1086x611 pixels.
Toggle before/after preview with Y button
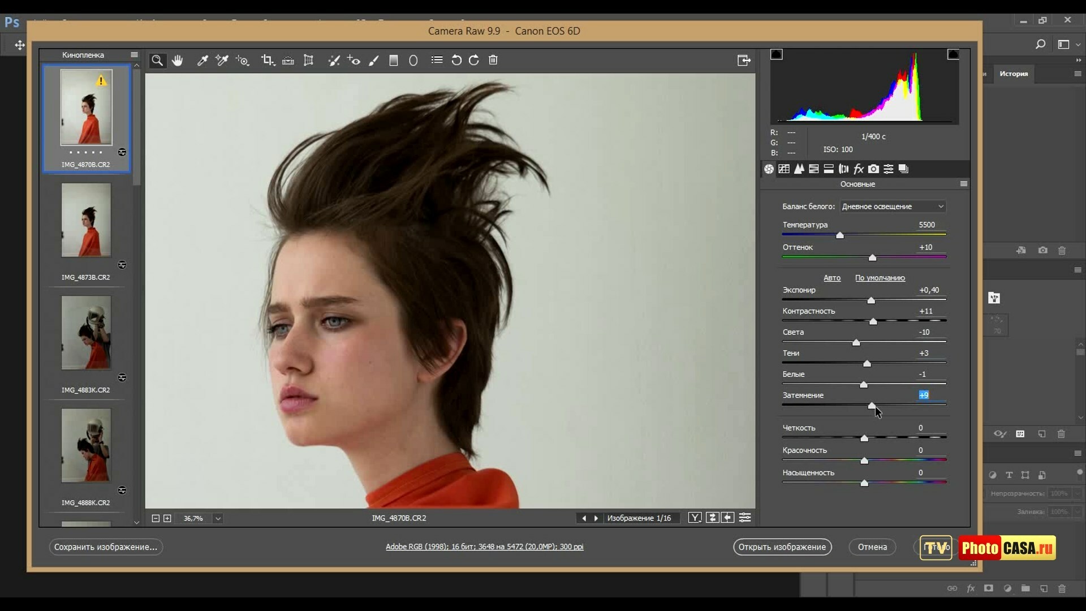coord(695,518)
